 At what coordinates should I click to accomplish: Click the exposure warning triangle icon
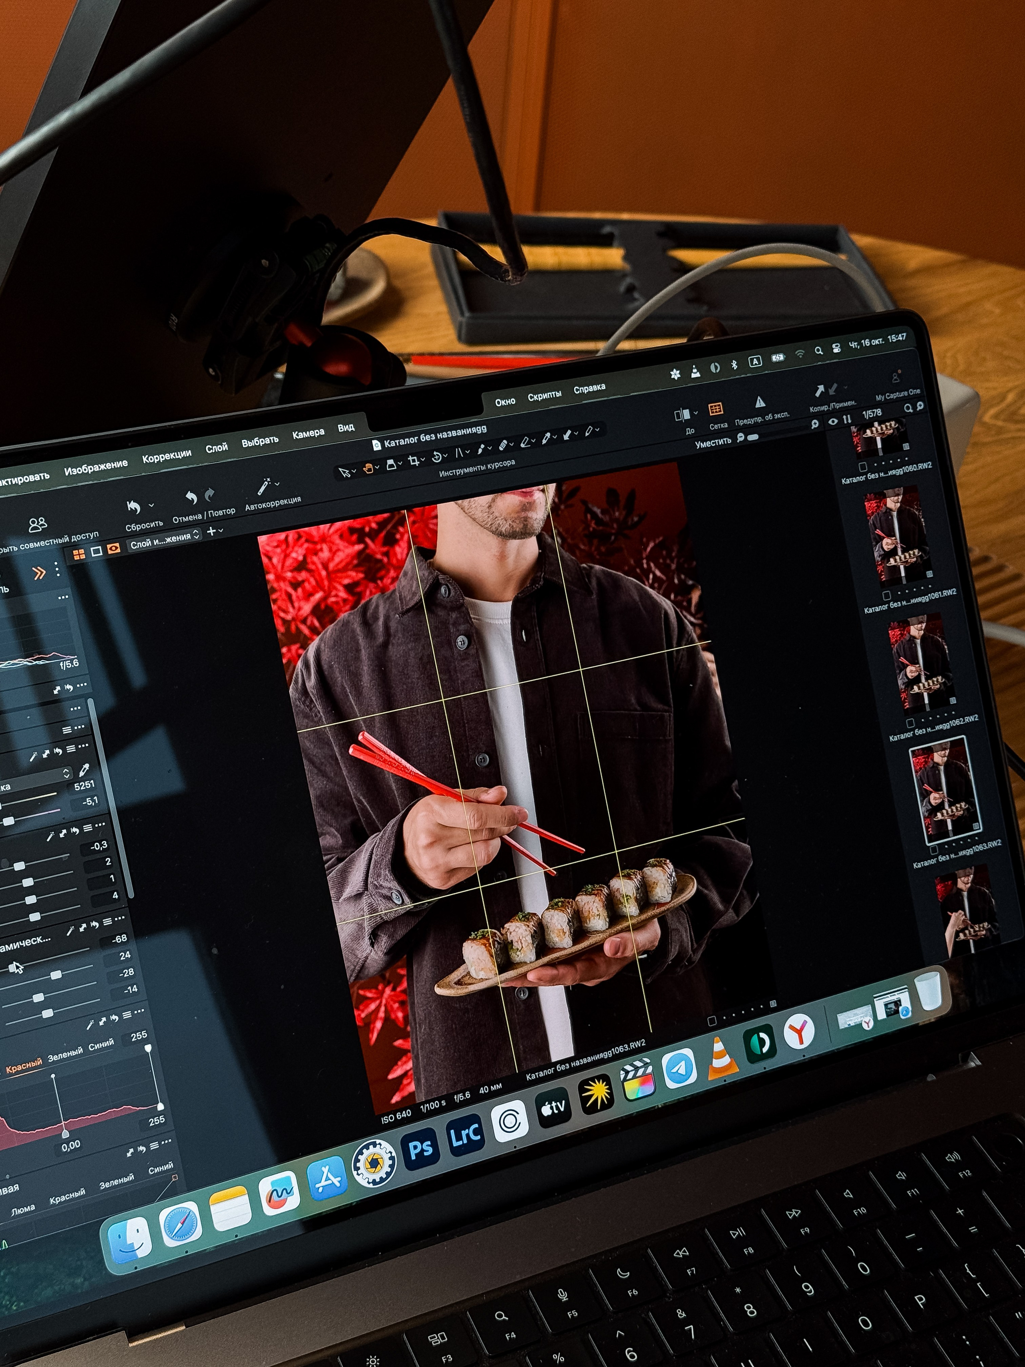point(760,402)
